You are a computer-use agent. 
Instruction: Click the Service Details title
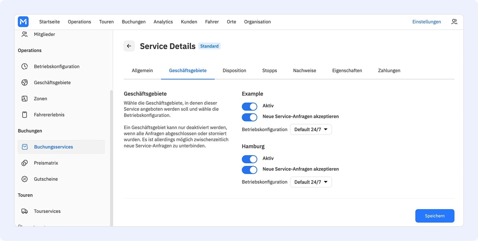168,46
